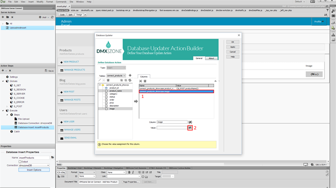Open the dynamic data picker for Value
This screenshot has width=336, height=188.
click(190, 128)
